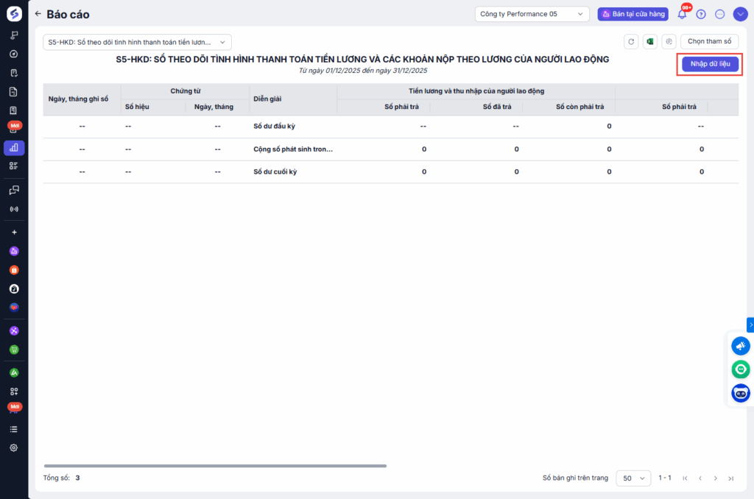
Task: Open the green chat support icon
Action: [740, 369]
